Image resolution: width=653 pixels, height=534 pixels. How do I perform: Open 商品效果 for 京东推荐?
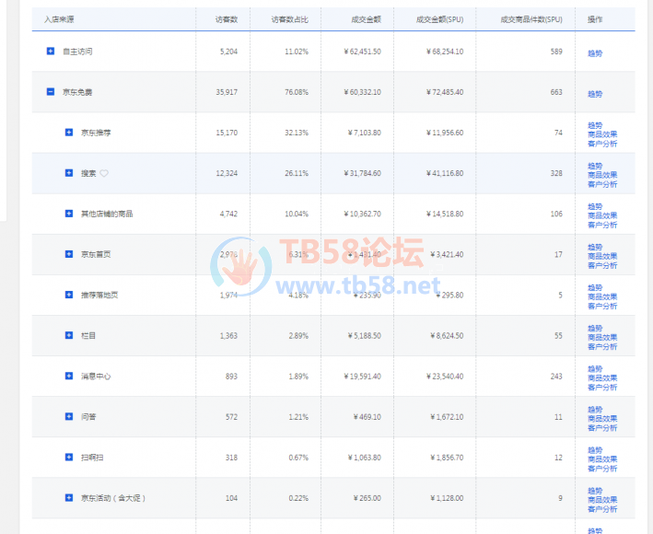click(x=602, y=134)
